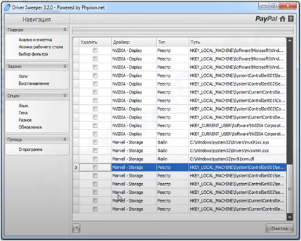301x241 pixels.
Task: Click the Driver Sweeper title bar icon
Action: [x=7, y=8]
